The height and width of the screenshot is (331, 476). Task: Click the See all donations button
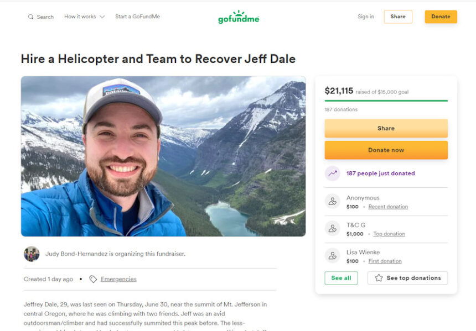click(341, 278)
